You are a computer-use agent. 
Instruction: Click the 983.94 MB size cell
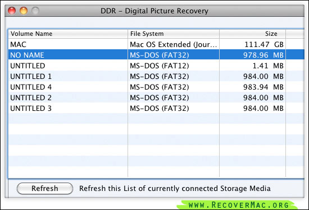(x=263, y=87)
